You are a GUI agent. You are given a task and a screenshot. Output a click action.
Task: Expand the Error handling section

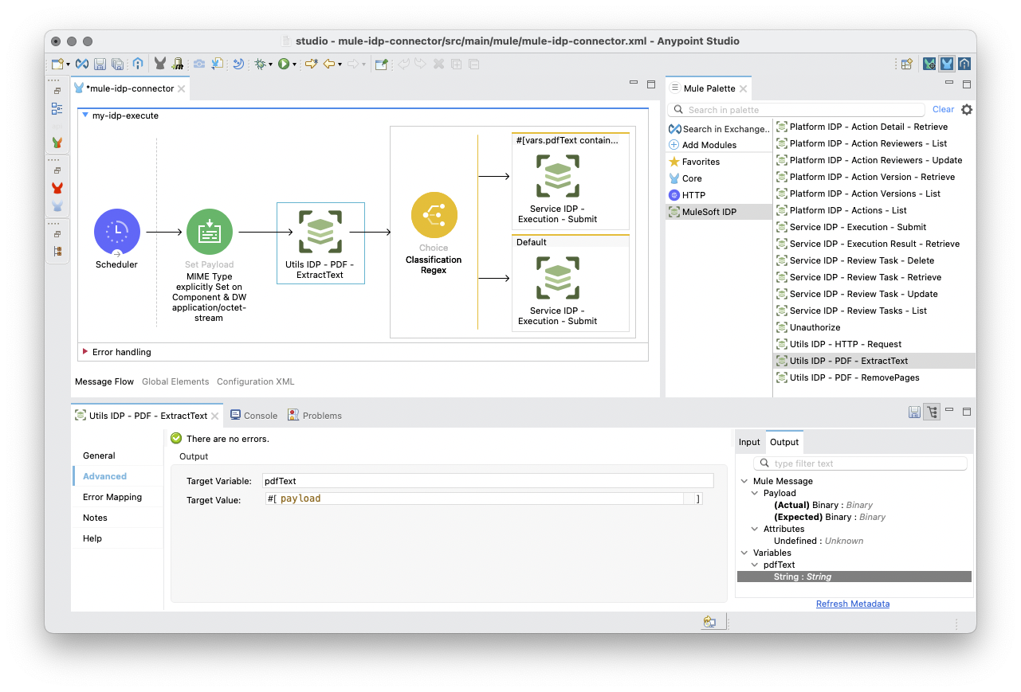85,351
